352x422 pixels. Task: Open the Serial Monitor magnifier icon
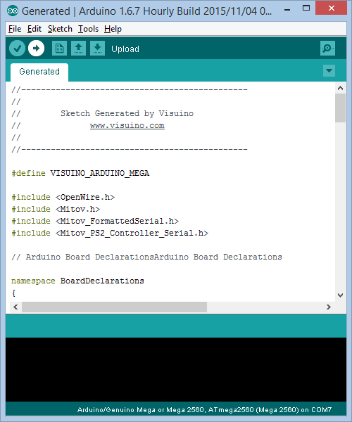[327, 49]
